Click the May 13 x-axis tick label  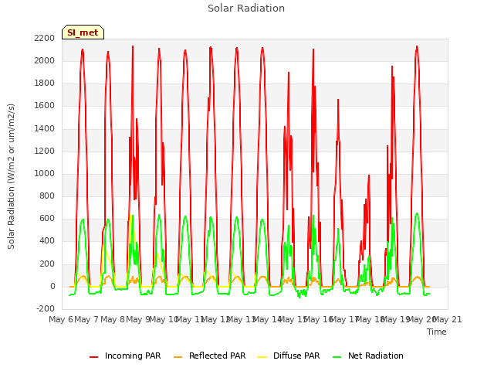point(241,319)
